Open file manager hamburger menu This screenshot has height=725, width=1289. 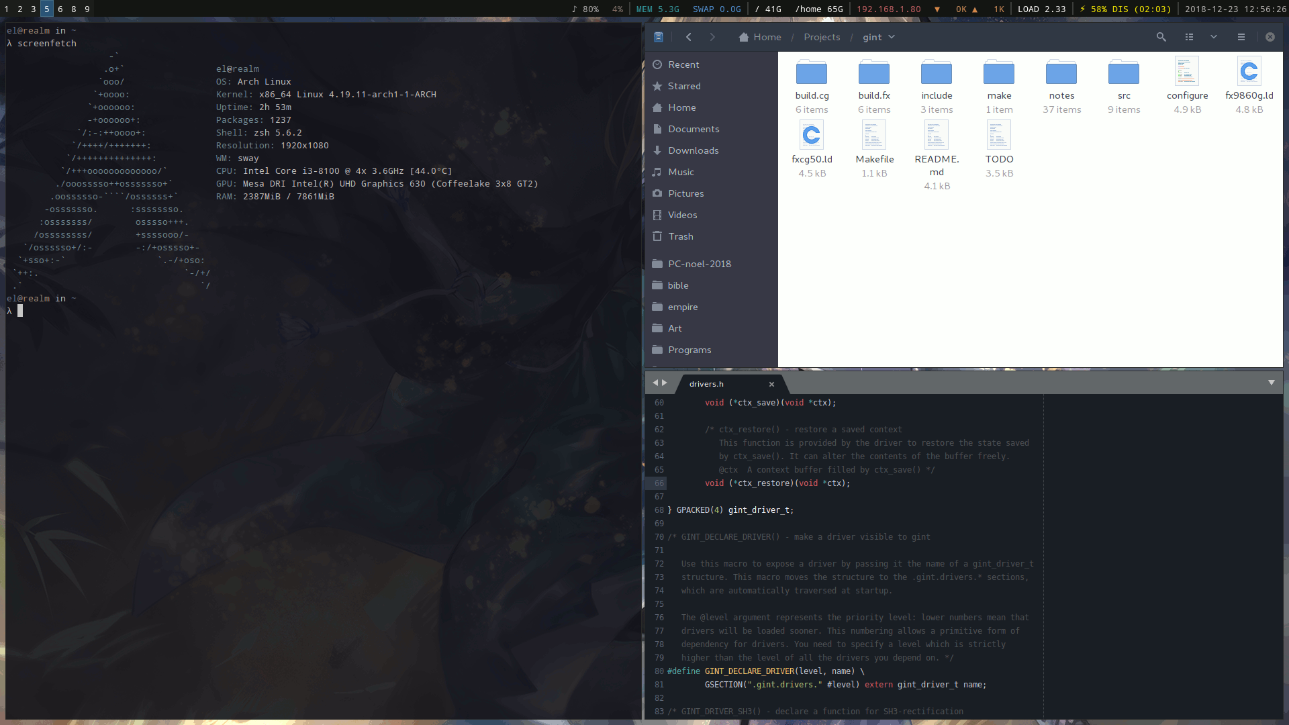pos(1241,37)
